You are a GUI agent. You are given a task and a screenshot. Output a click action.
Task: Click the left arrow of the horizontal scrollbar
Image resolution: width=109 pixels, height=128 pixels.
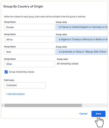tap(3, 105)
